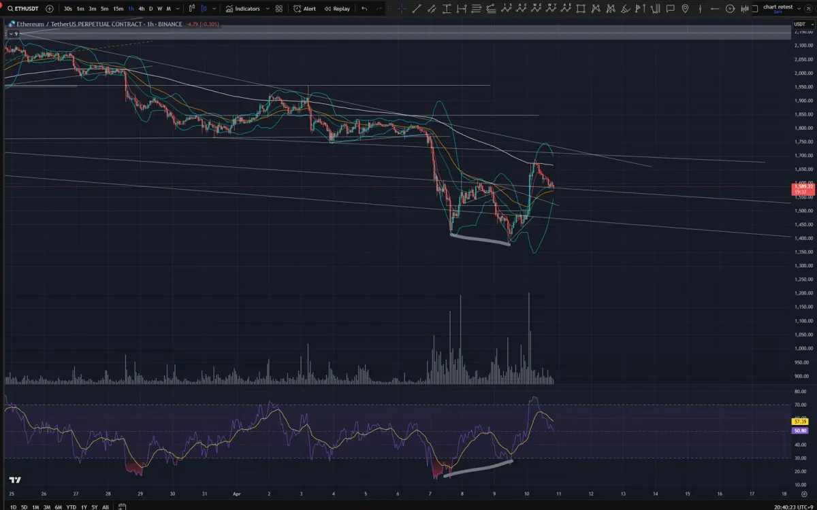Switch to the D daily timeframe
This screenshot has width=817, height=510.
click(x=150, y=9)
